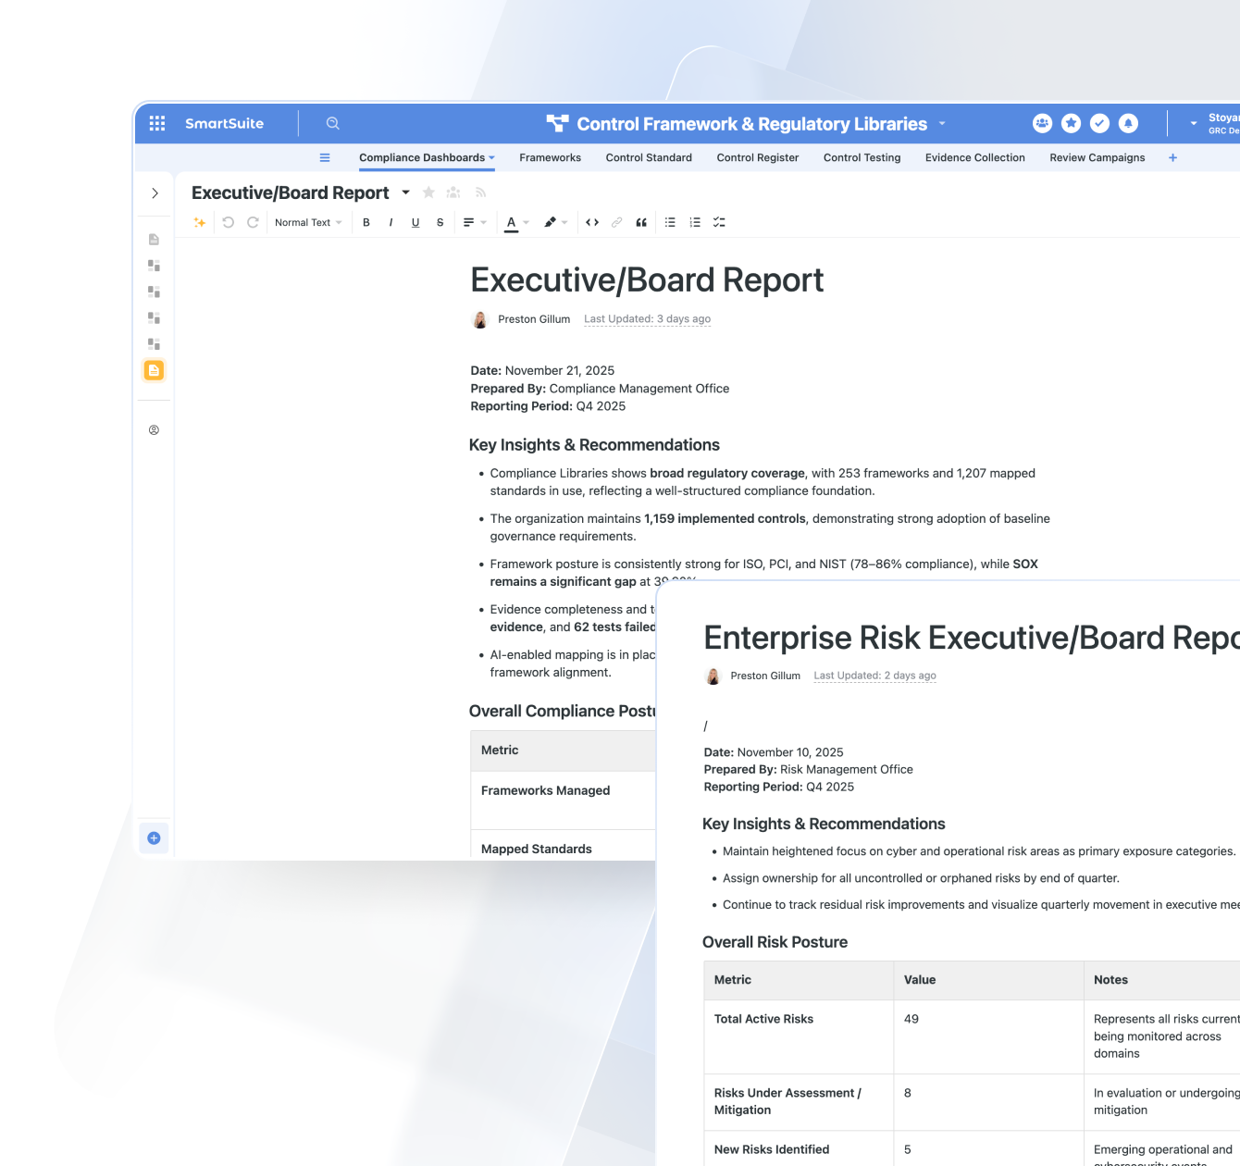Expand the Control Framework & Regulatory Libraries dropdown

coord(942,123)
